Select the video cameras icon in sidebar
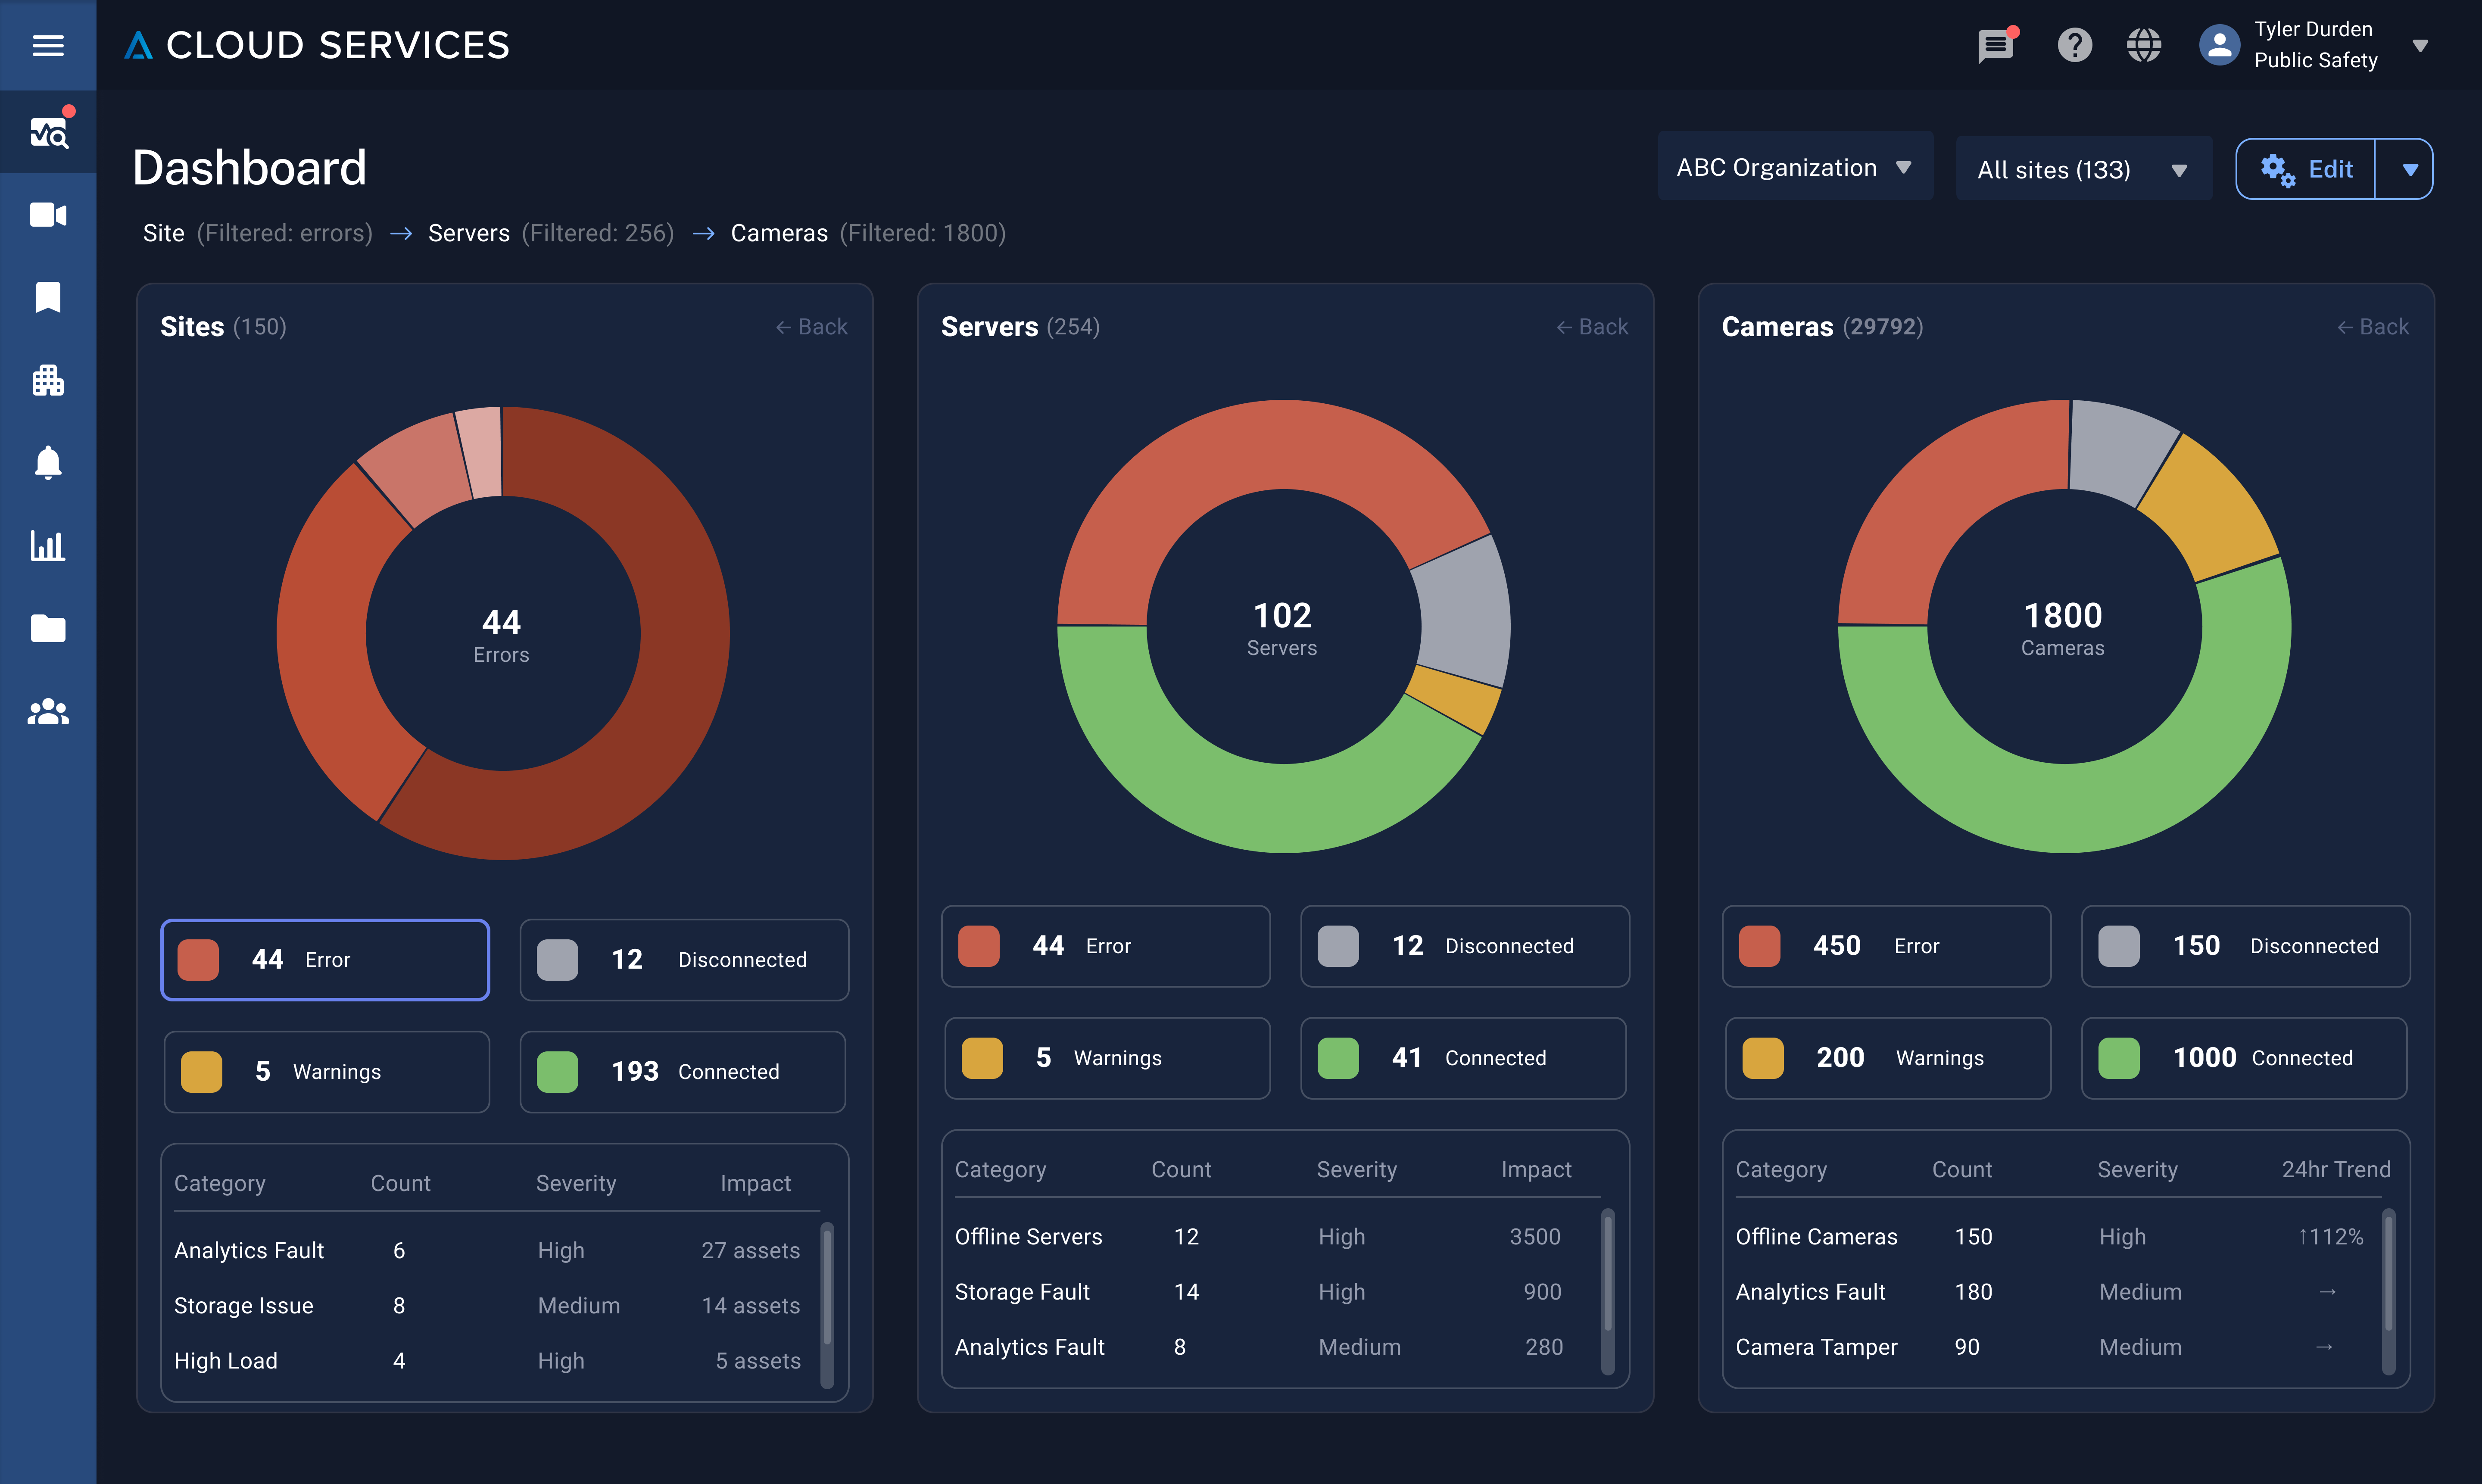Image resolution: width=2482 pixels, height=1484 pixels. [x=47, y=214]
